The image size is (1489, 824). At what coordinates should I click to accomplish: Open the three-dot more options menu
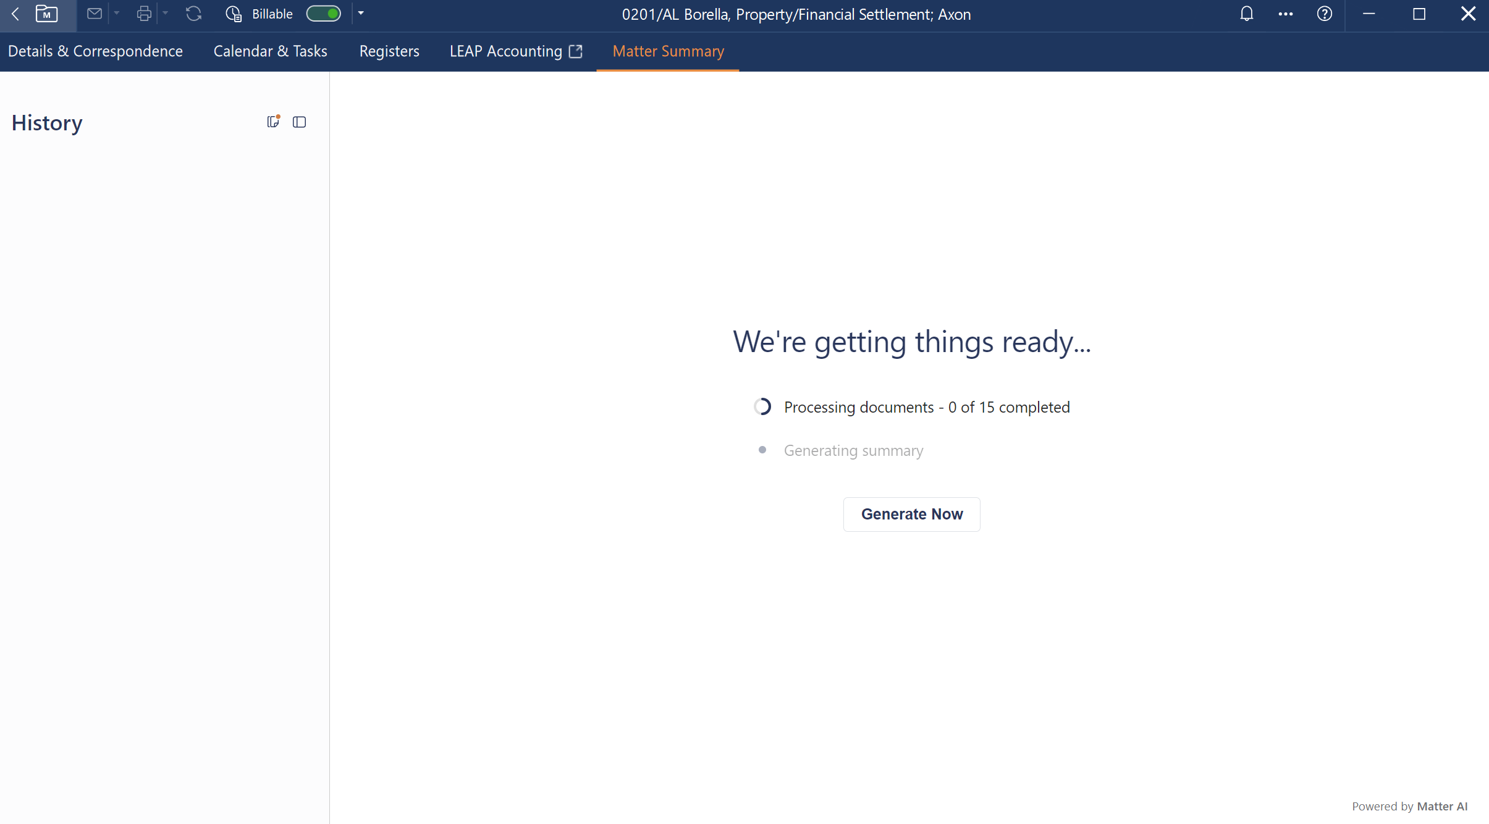tap(1285, 14)
